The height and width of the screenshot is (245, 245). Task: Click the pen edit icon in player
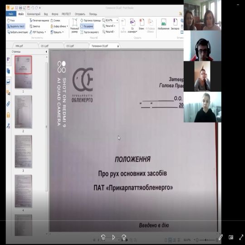click(x=220, y=237)
